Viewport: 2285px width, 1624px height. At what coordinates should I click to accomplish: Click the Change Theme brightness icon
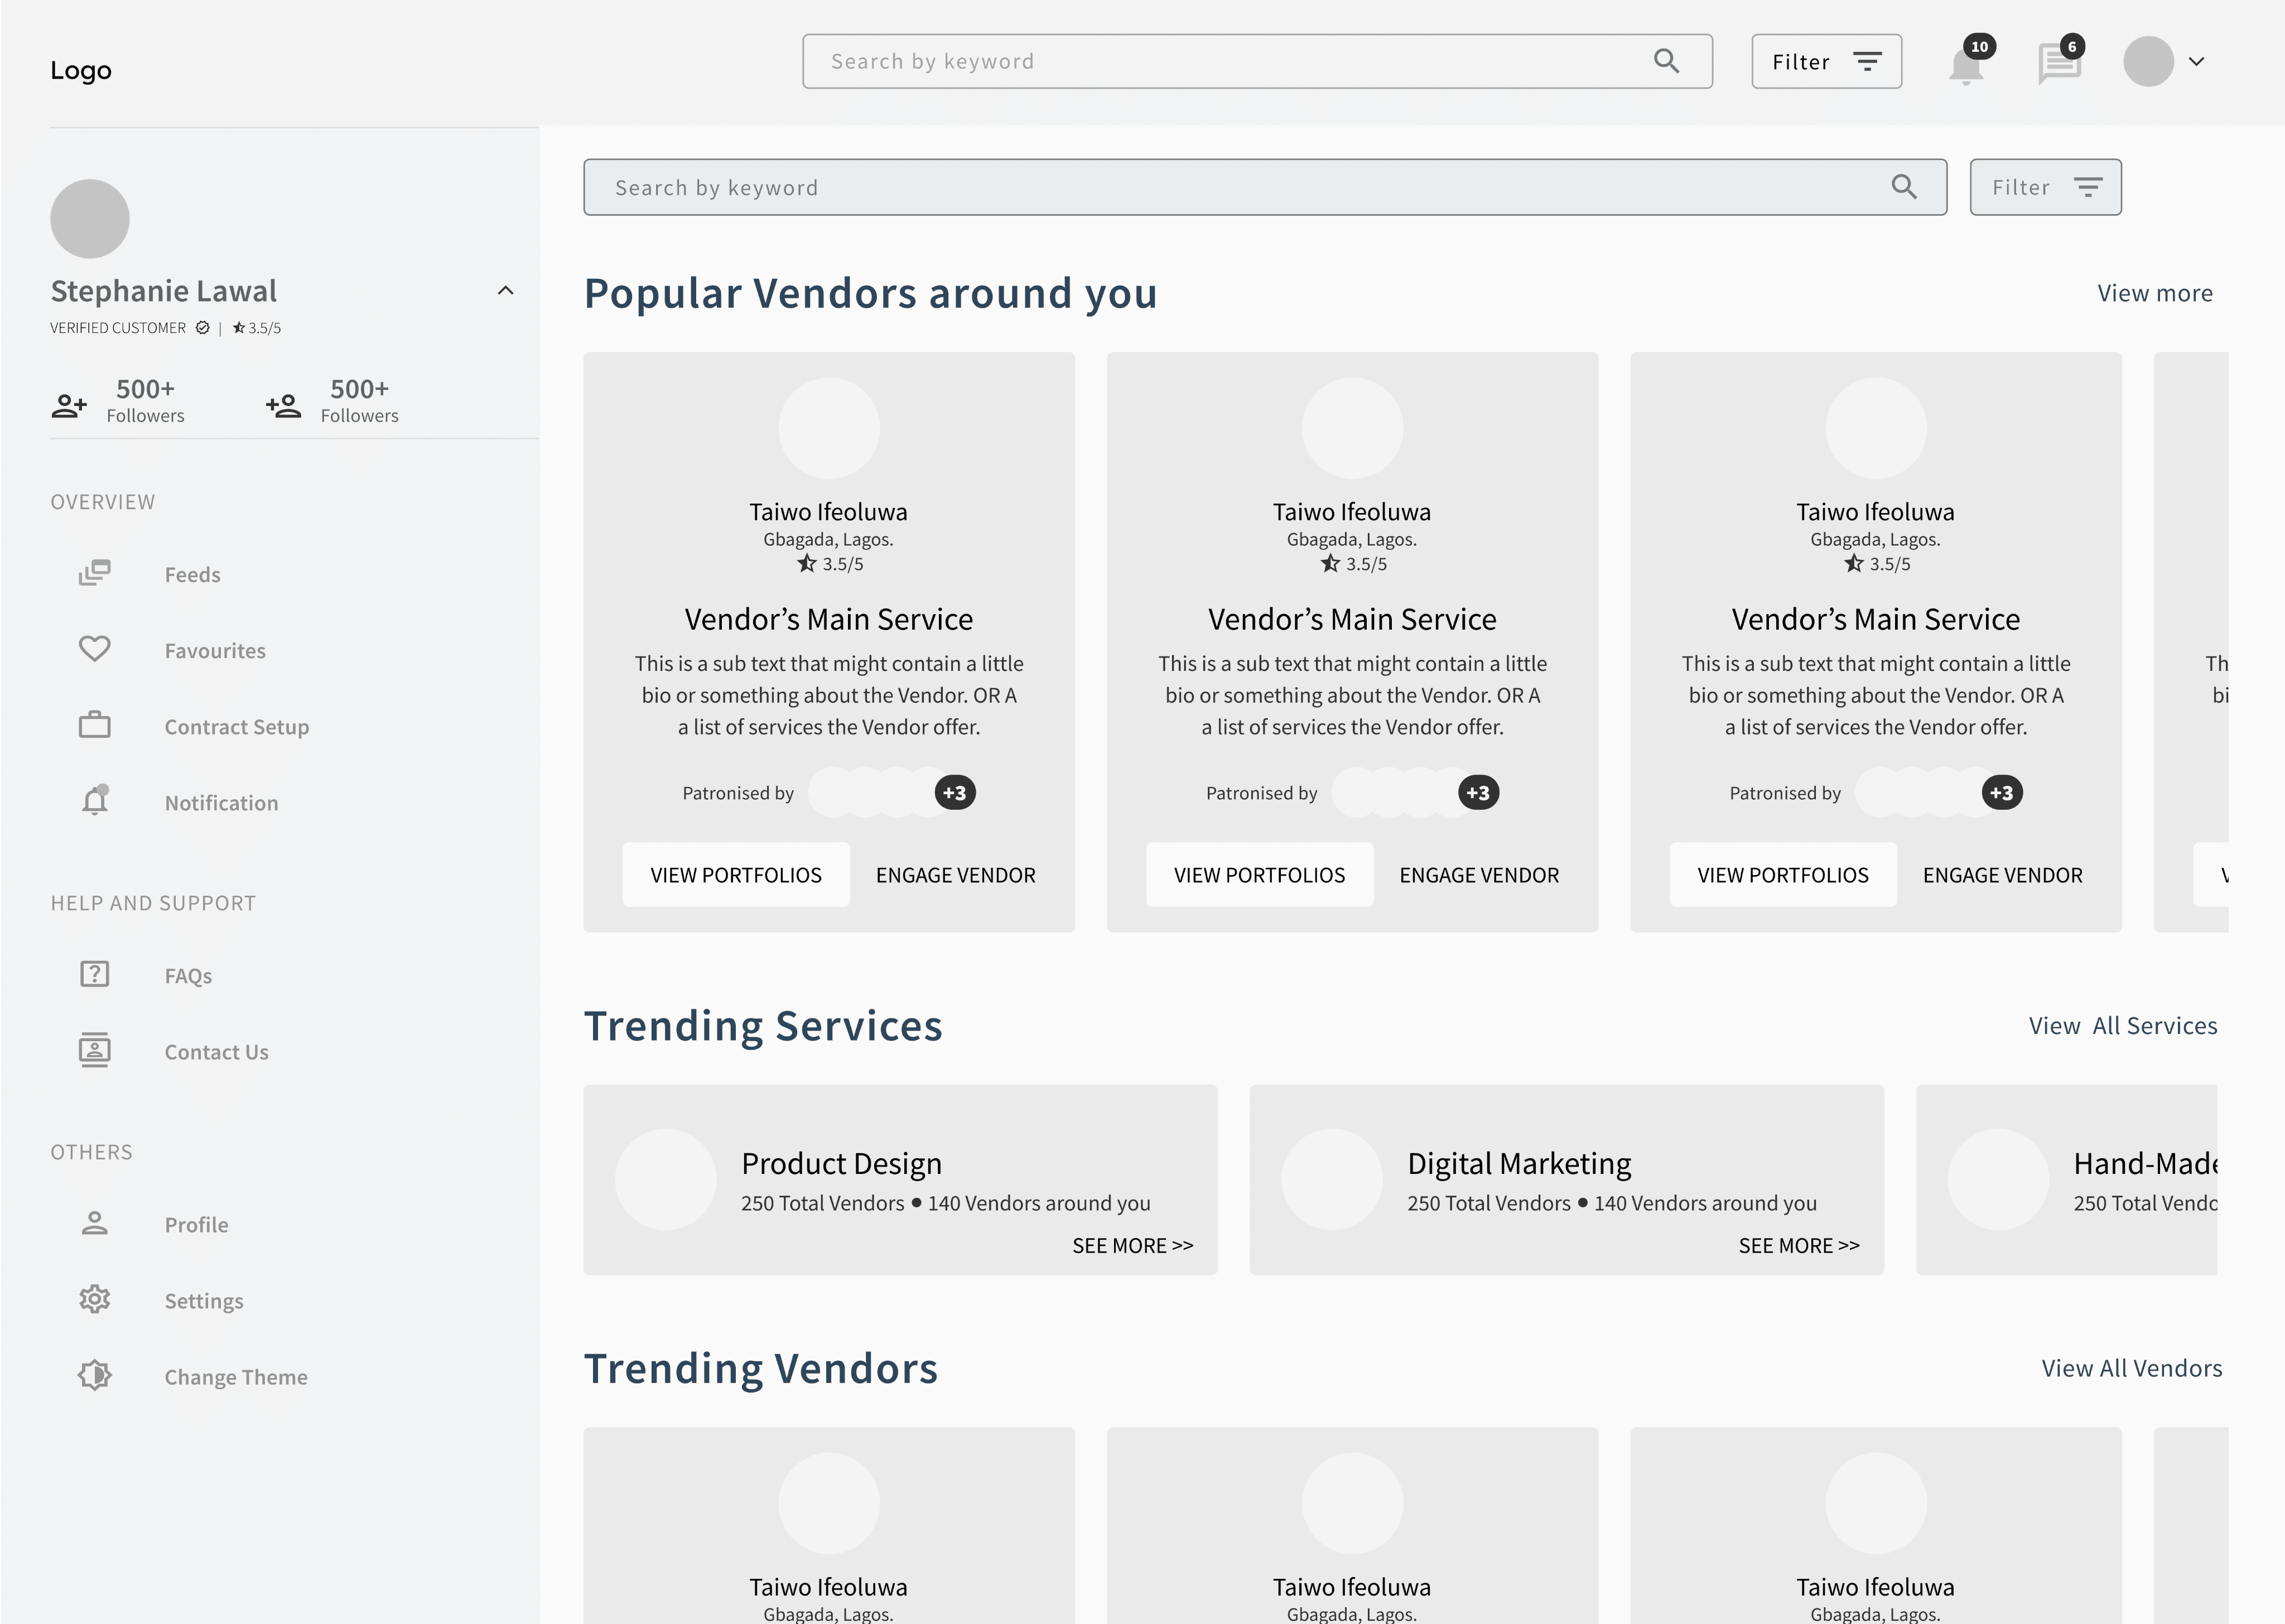95,1375
